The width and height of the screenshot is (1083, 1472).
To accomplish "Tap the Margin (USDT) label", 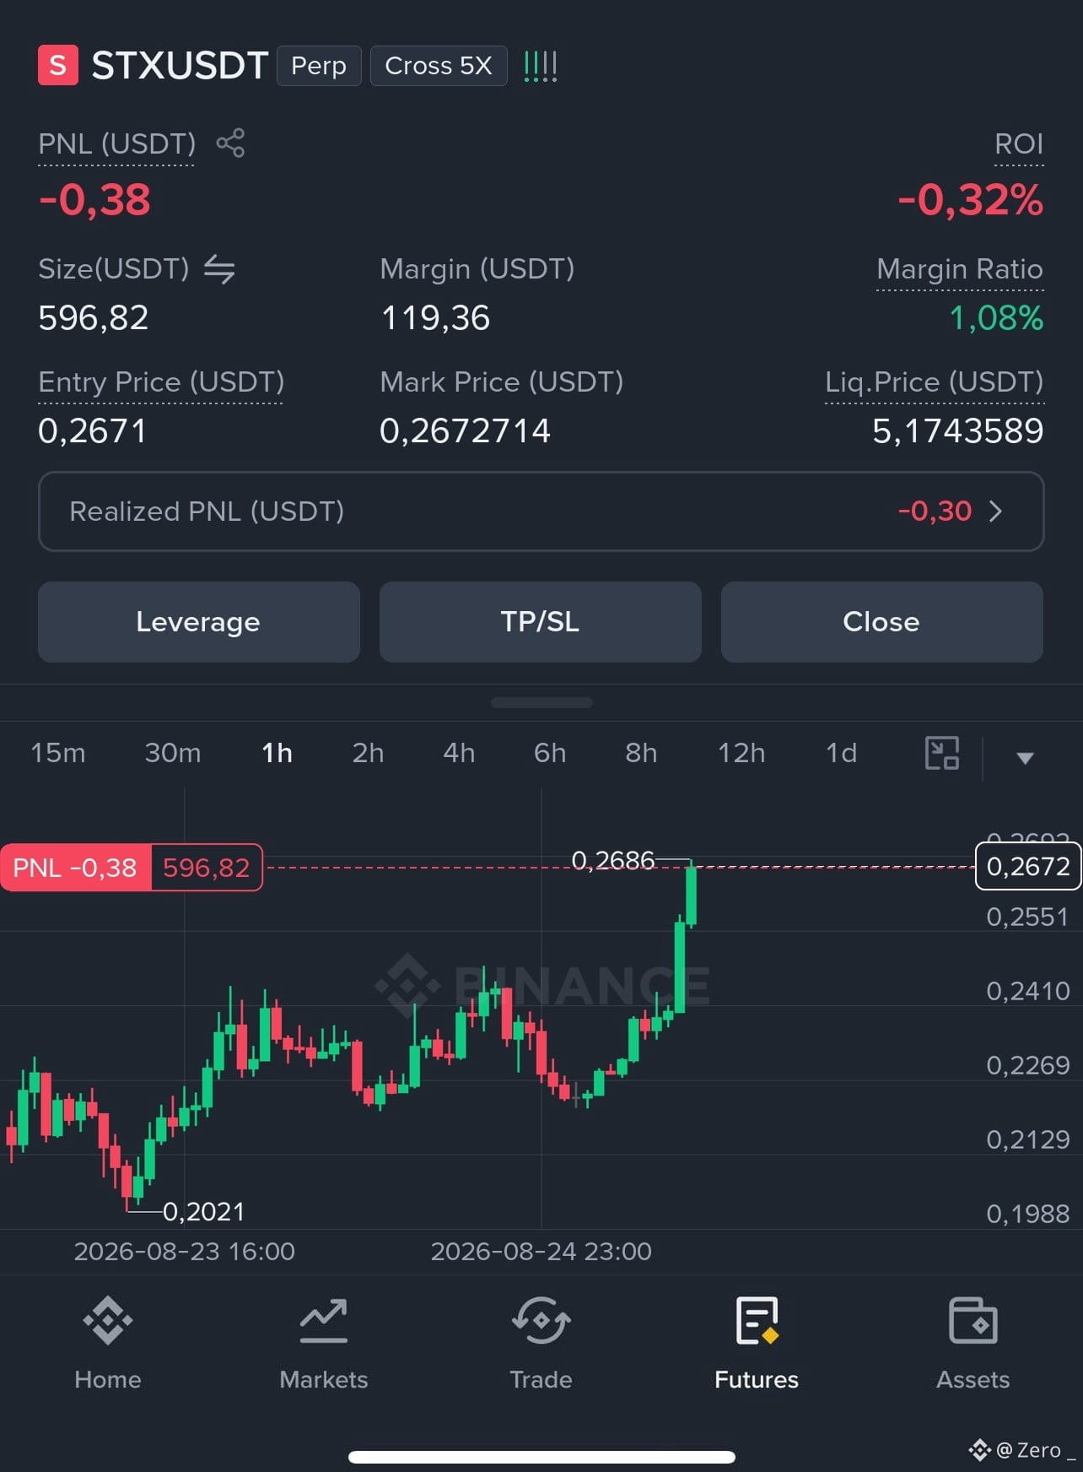I will point(477,269).
